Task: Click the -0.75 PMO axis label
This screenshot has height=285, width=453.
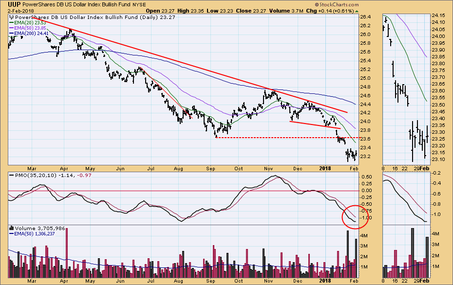Action: (x=366, y=211)
